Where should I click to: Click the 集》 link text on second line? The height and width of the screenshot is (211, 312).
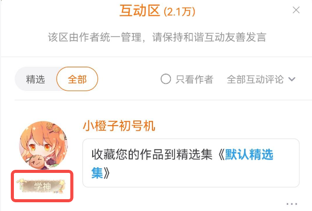pos(101,172)
